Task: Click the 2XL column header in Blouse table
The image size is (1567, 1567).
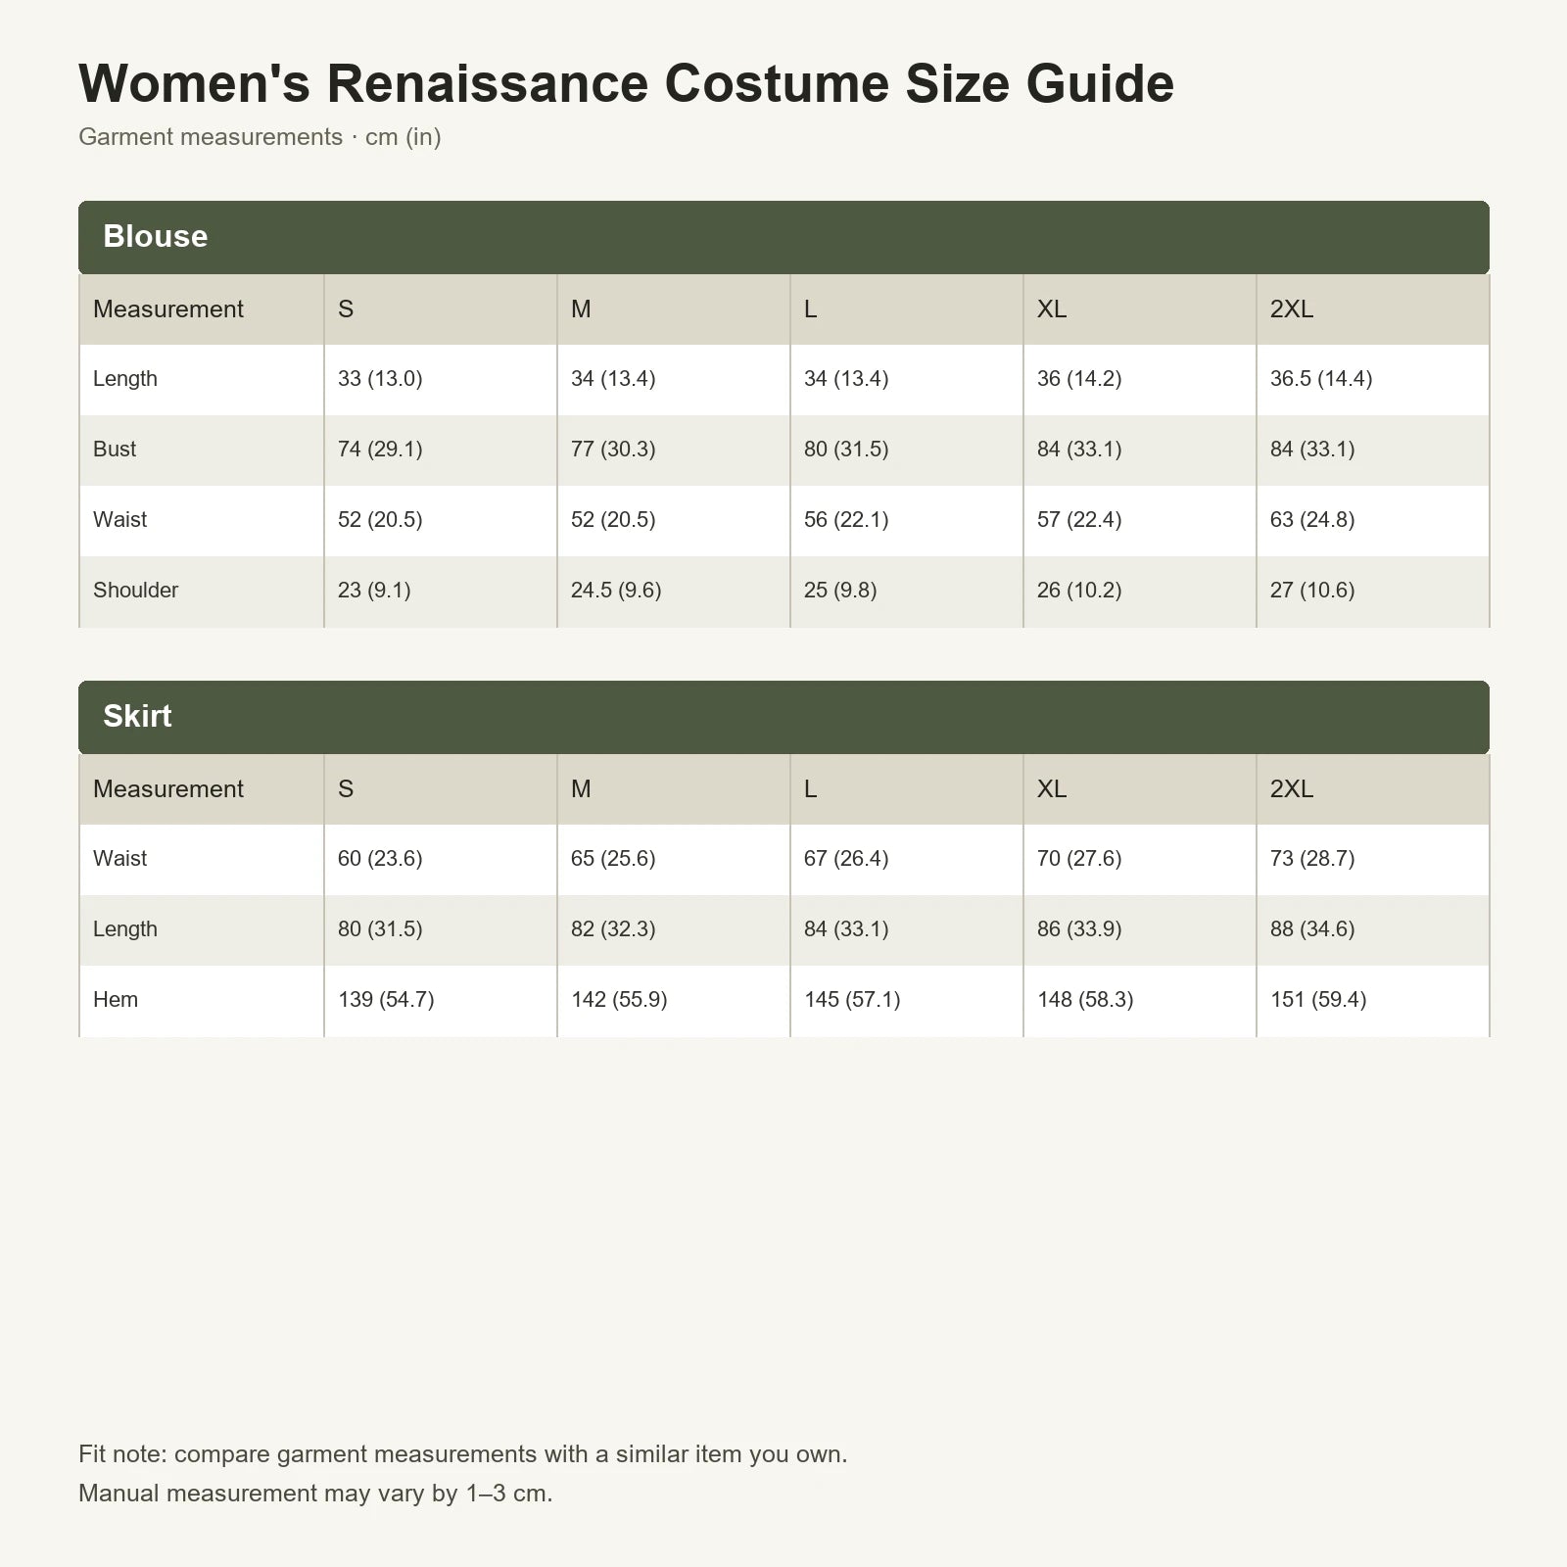Action: click(x=1292, y=309)
